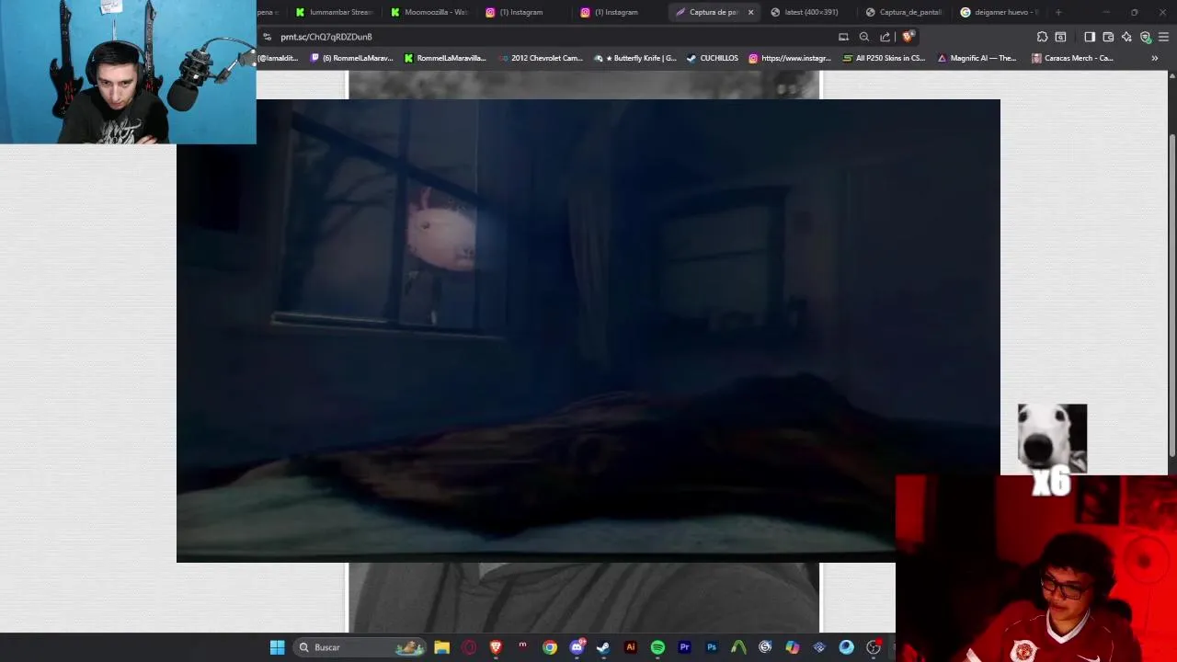Open Butterfly Knife bookmark
1177x662 pixels.
tap(635, 58)
